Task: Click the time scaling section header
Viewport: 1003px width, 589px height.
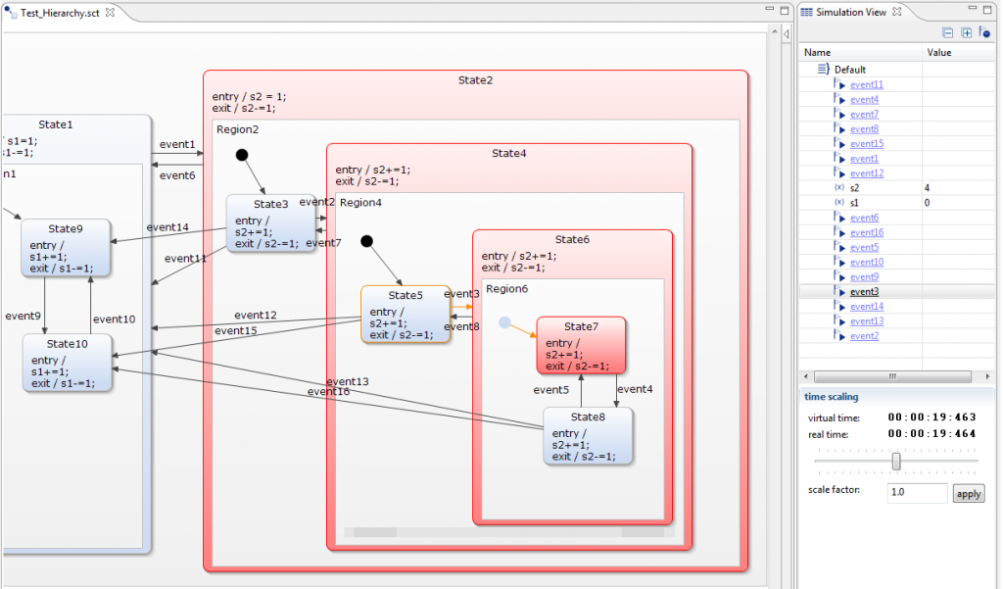Action: pos(831,397)
